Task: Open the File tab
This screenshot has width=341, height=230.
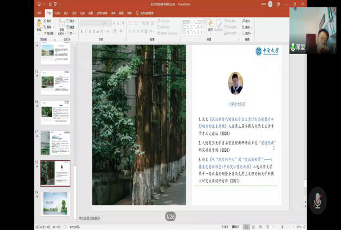Action: (x=39, y=12)
